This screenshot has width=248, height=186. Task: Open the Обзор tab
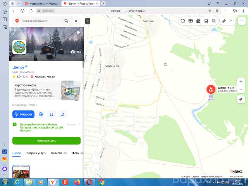pos(16,153)
